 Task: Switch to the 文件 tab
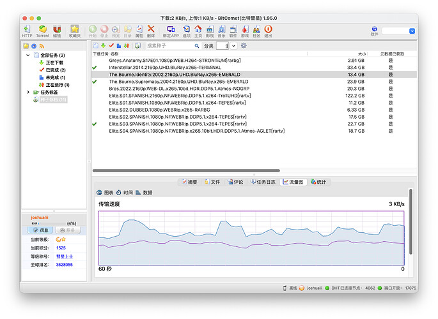pyautogui.click(x=212, y=182)
